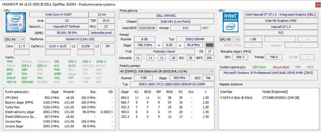The height and width of the screenshot is (132, 321).
Task: Click the Turbo Max operating point row
Action: [x=59, y=107]
